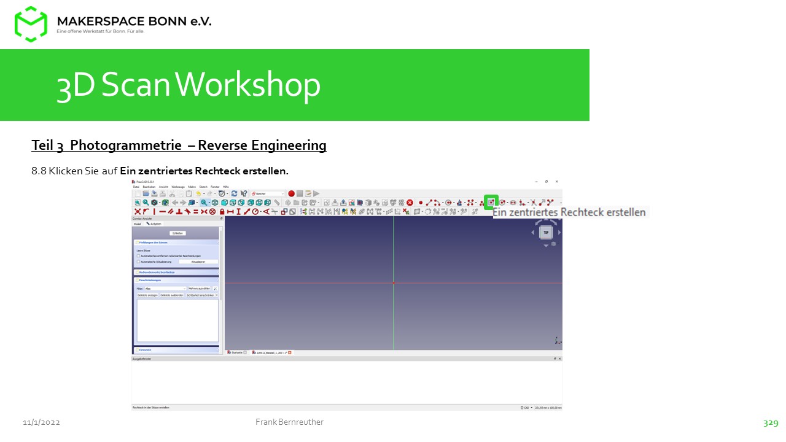Apply the lock constraint padlock icon

(x=222, y=212)
